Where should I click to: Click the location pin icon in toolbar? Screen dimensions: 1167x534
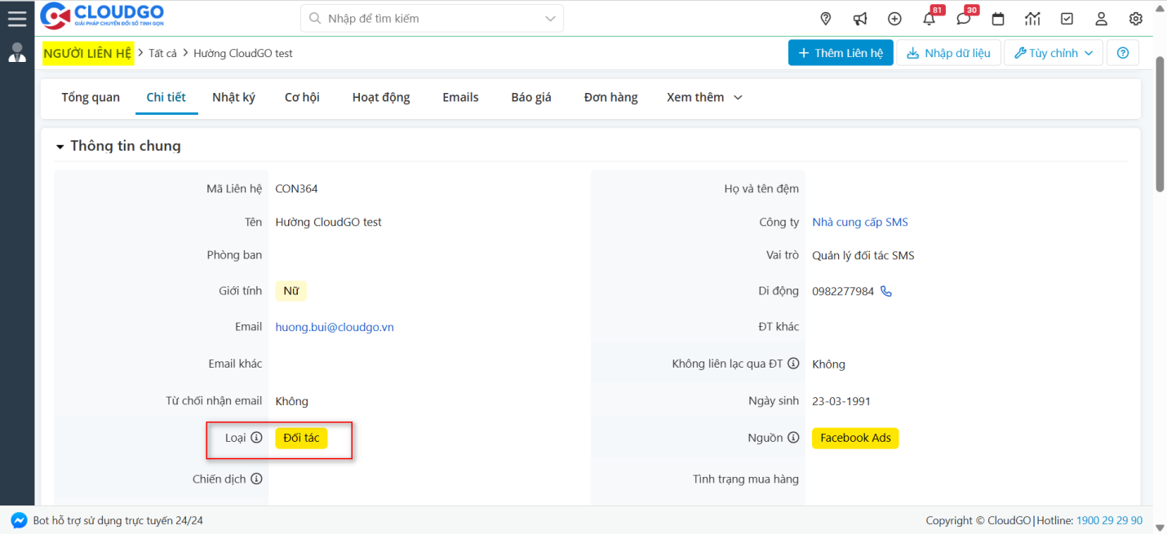(825, 18)
